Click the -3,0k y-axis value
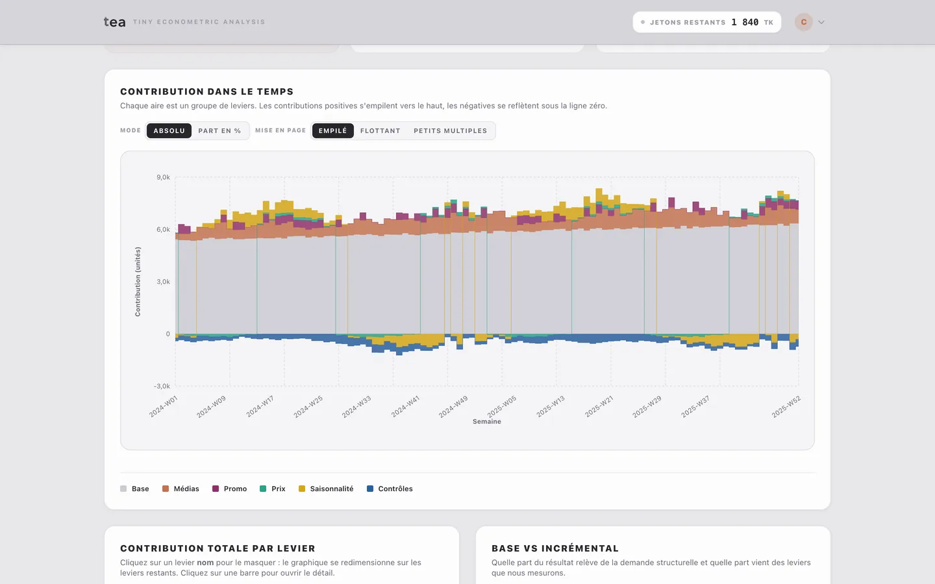Image resolution: width=935 pixels, height=584 pixels. pyautogui.click(x=162, y=386)
